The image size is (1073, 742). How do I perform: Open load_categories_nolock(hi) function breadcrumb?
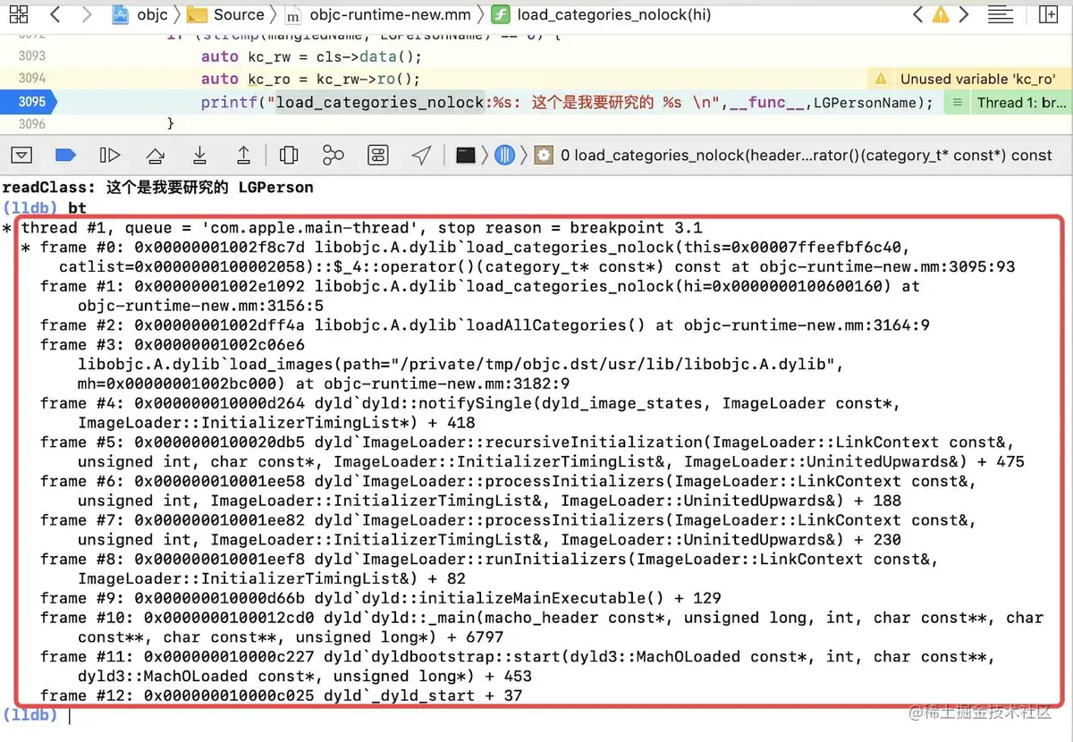tap(603, 14)
